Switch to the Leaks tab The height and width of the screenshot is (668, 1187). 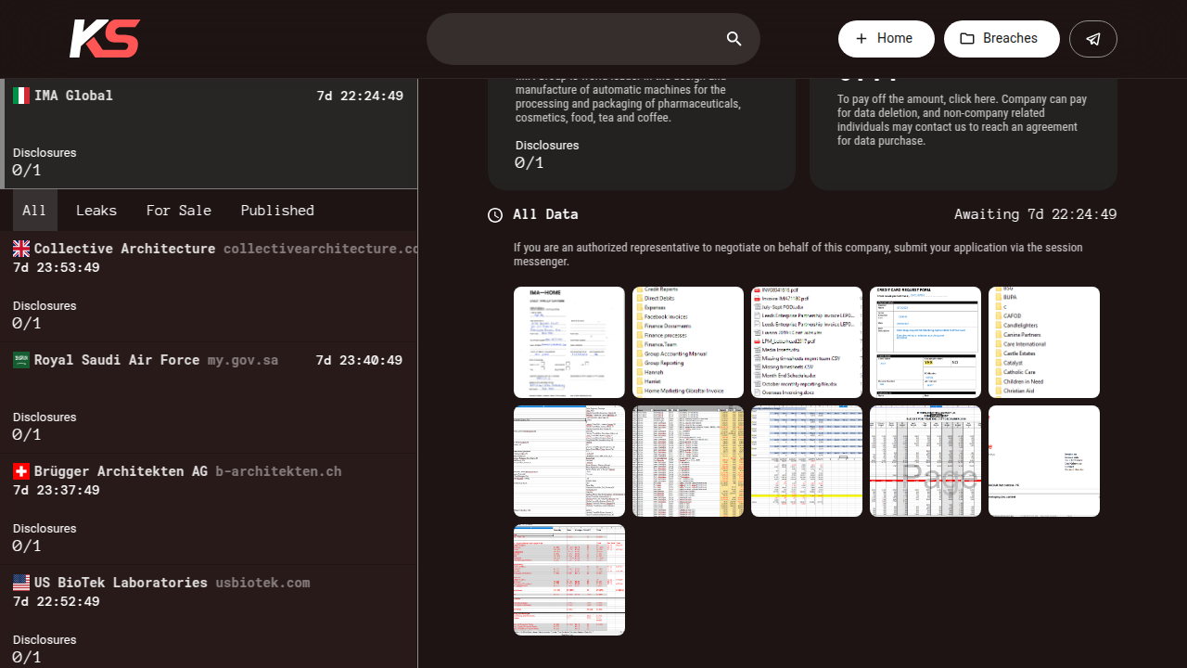pyautogui.click(x=96, y=211)
